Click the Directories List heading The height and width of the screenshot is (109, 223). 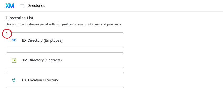click(x=19, y=18)
